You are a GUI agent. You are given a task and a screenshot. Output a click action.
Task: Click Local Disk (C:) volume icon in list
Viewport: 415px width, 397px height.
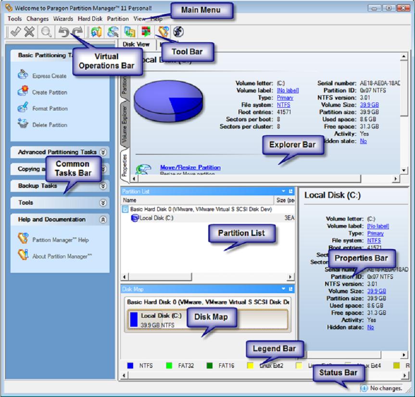point(135,218)
